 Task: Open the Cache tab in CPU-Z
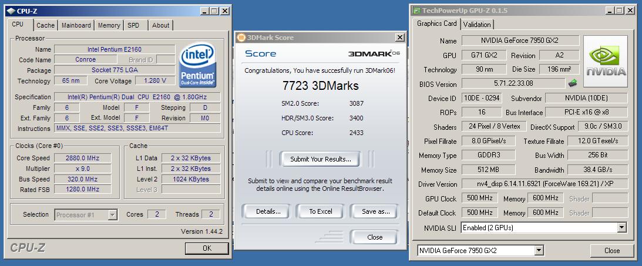tap(45, 25)
